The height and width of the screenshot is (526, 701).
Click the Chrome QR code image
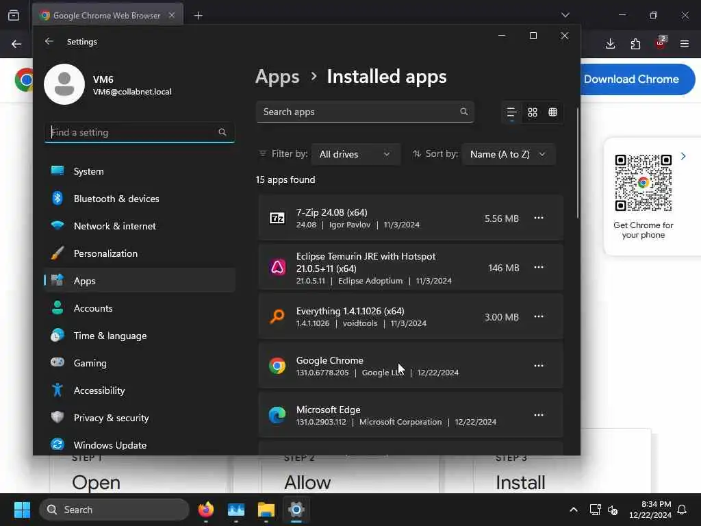click(643, 182)
